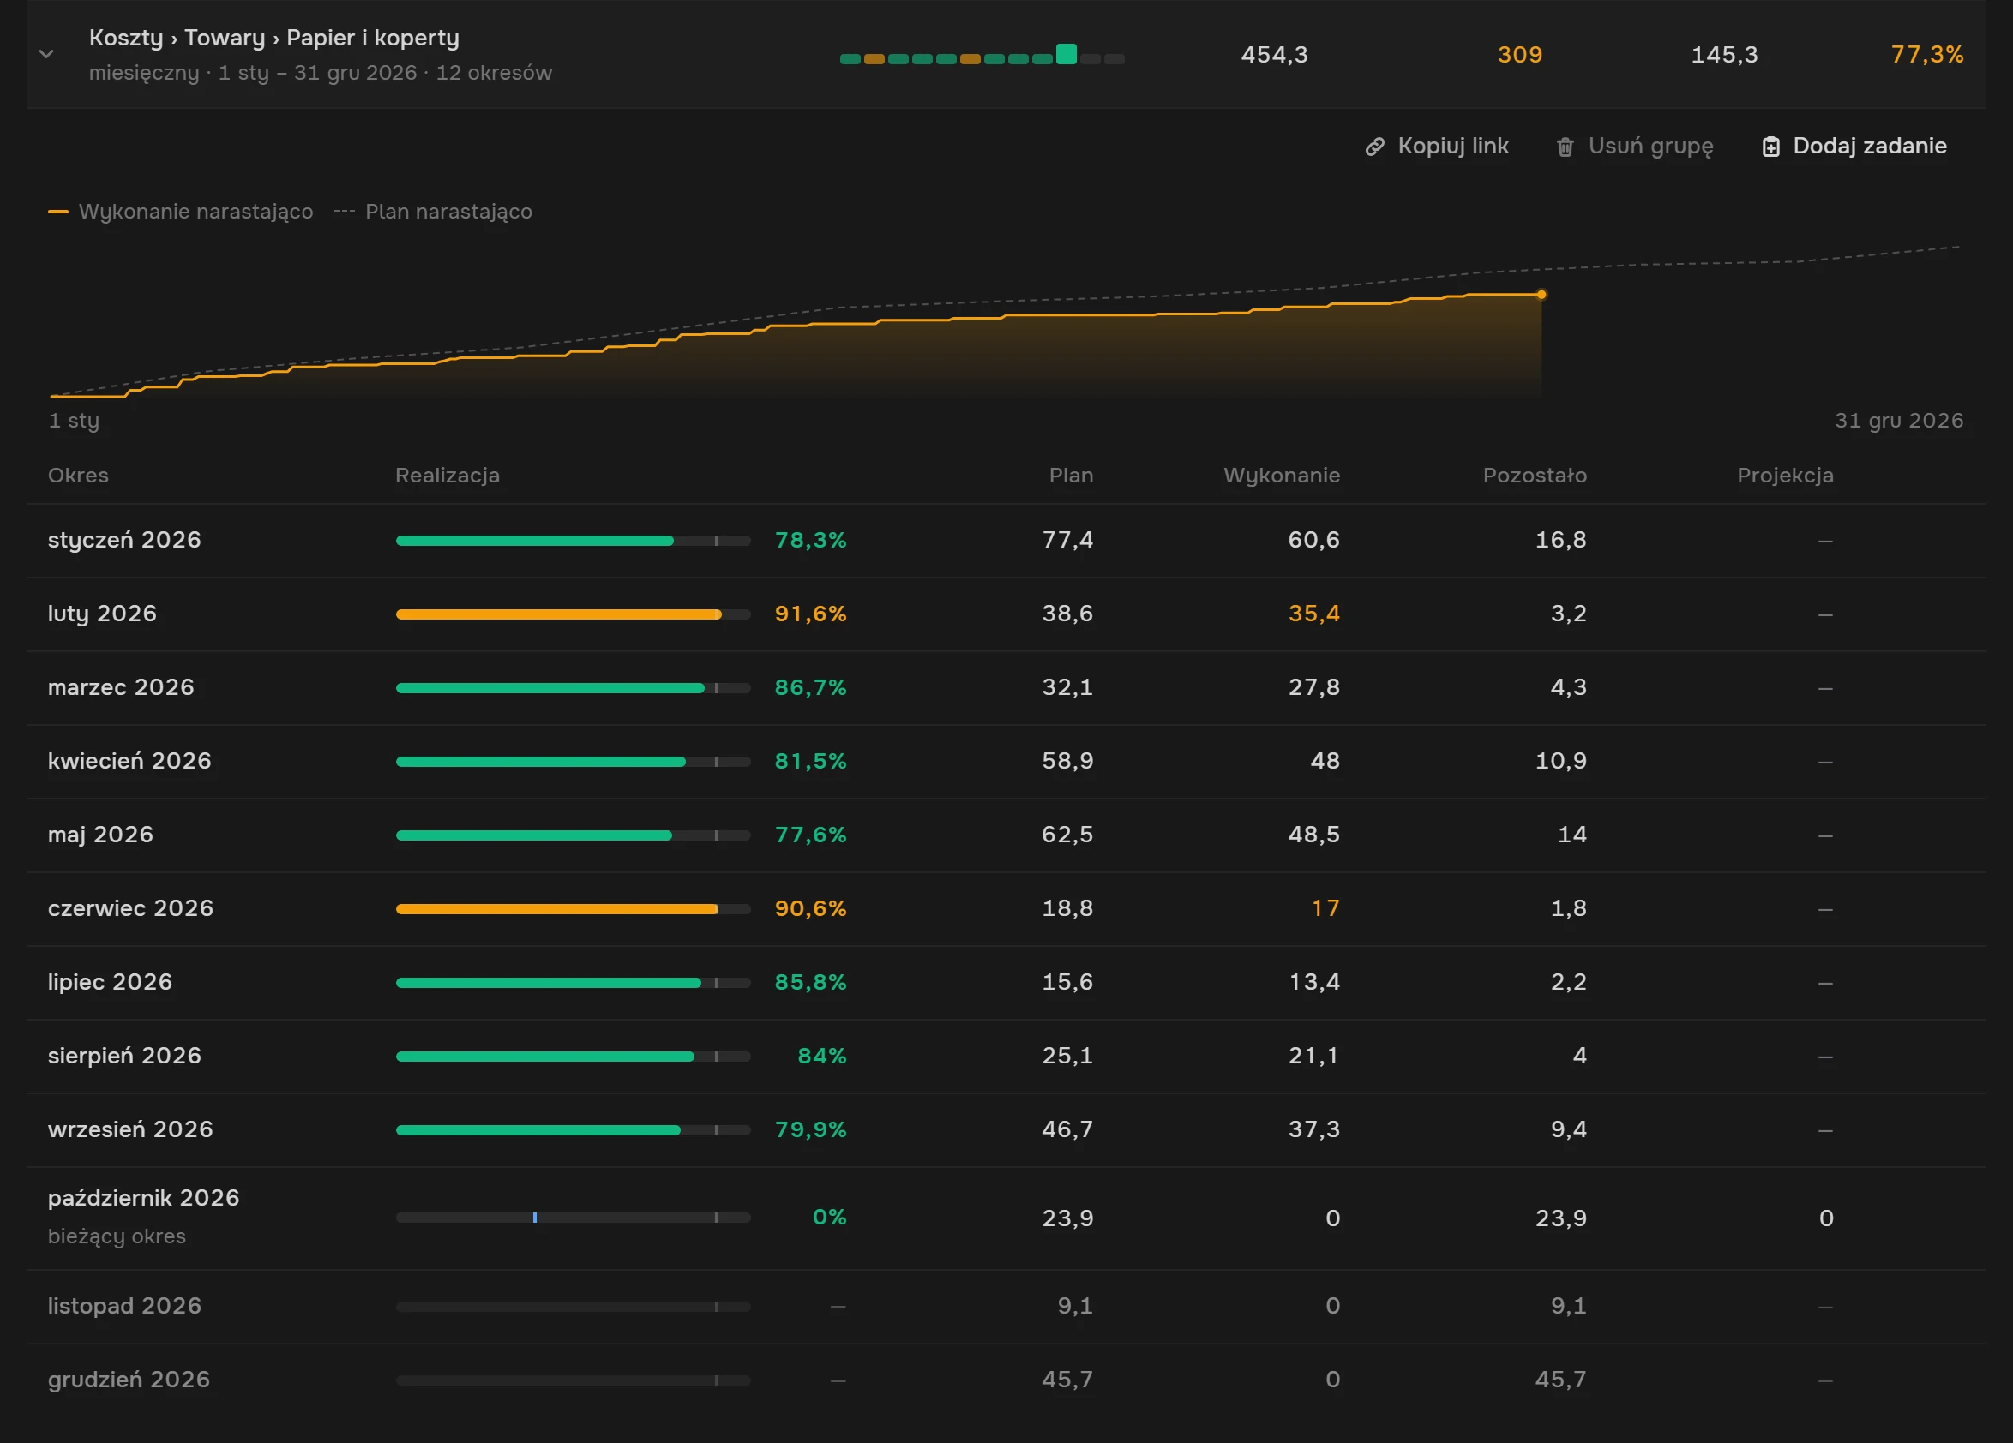This screenshot has height=1443, width=2013.
Task: Click the Plan column header
Action: click(1072, 475)
